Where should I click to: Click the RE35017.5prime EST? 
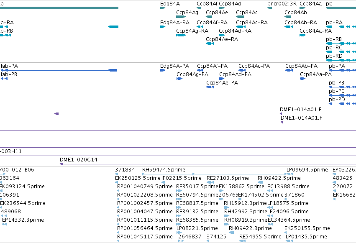[x=179, y=191]
